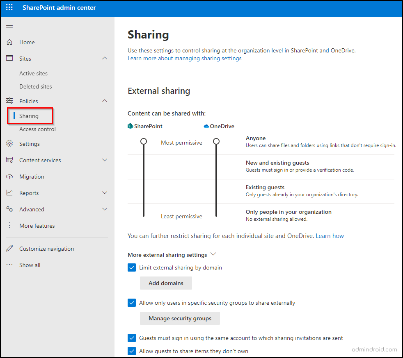Uncheck Allow only users in specific security groups
Screen dimensions: 403x358
132,303
